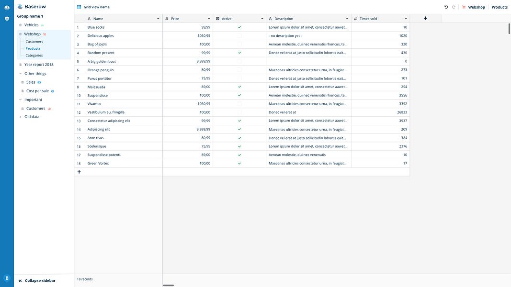Open the Times sold column dropdown
This screenshot has width=511, height=287.
pyautogui.click(x=406, y=18)
